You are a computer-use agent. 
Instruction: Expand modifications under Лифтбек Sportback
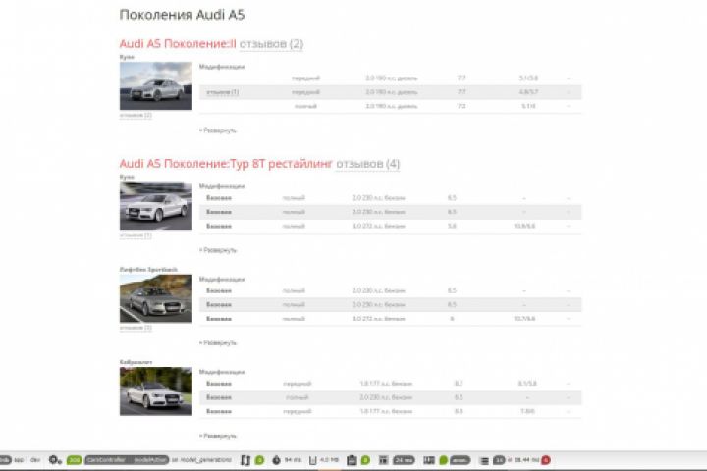coord(218,343)
